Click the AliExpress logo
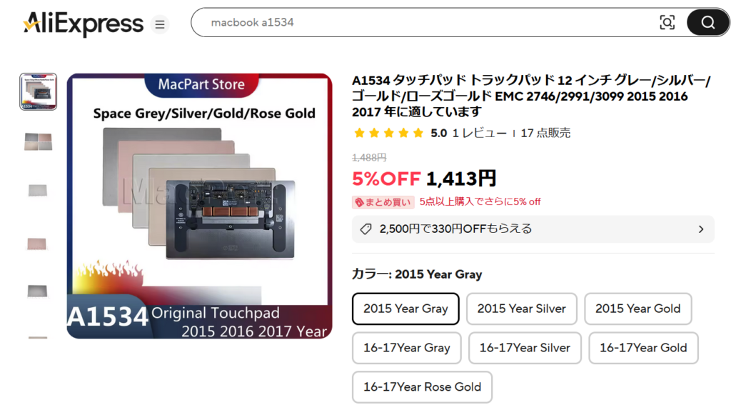 tap(83, 24)
